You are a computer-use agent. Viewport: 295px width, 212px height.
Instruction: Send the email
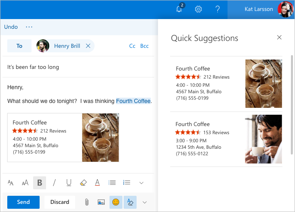[23, 202]
